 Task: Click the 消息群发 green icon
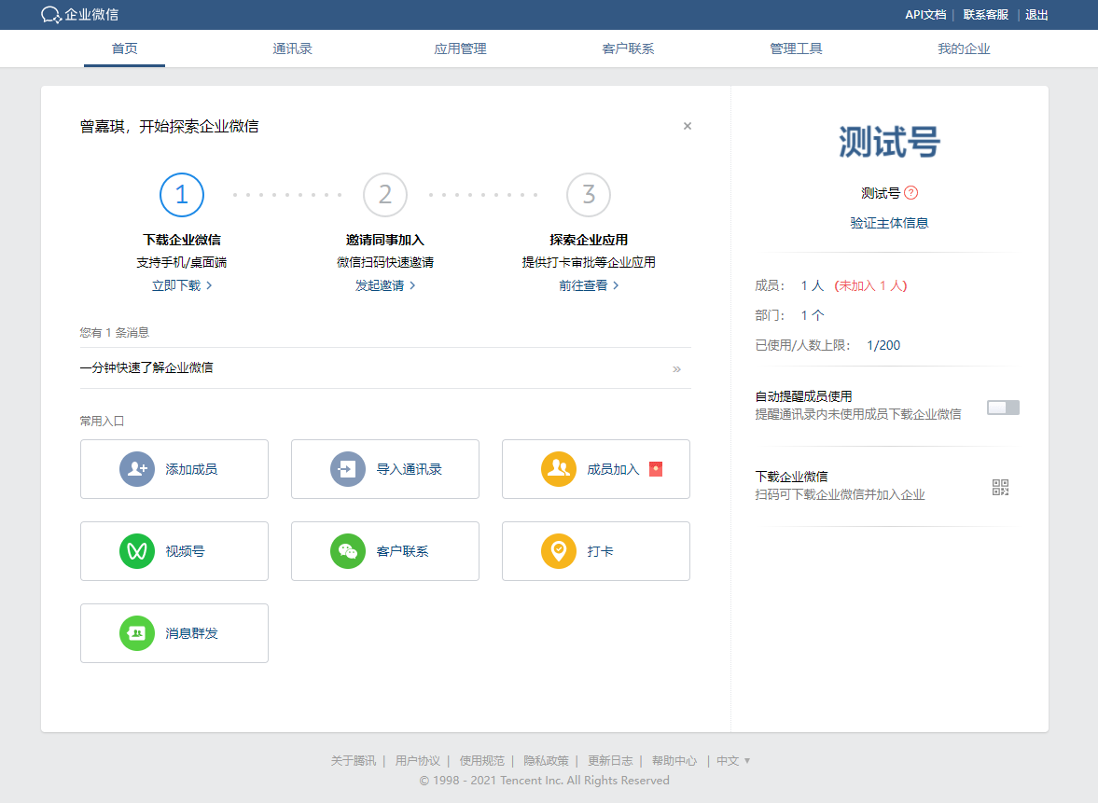point(137,633)
